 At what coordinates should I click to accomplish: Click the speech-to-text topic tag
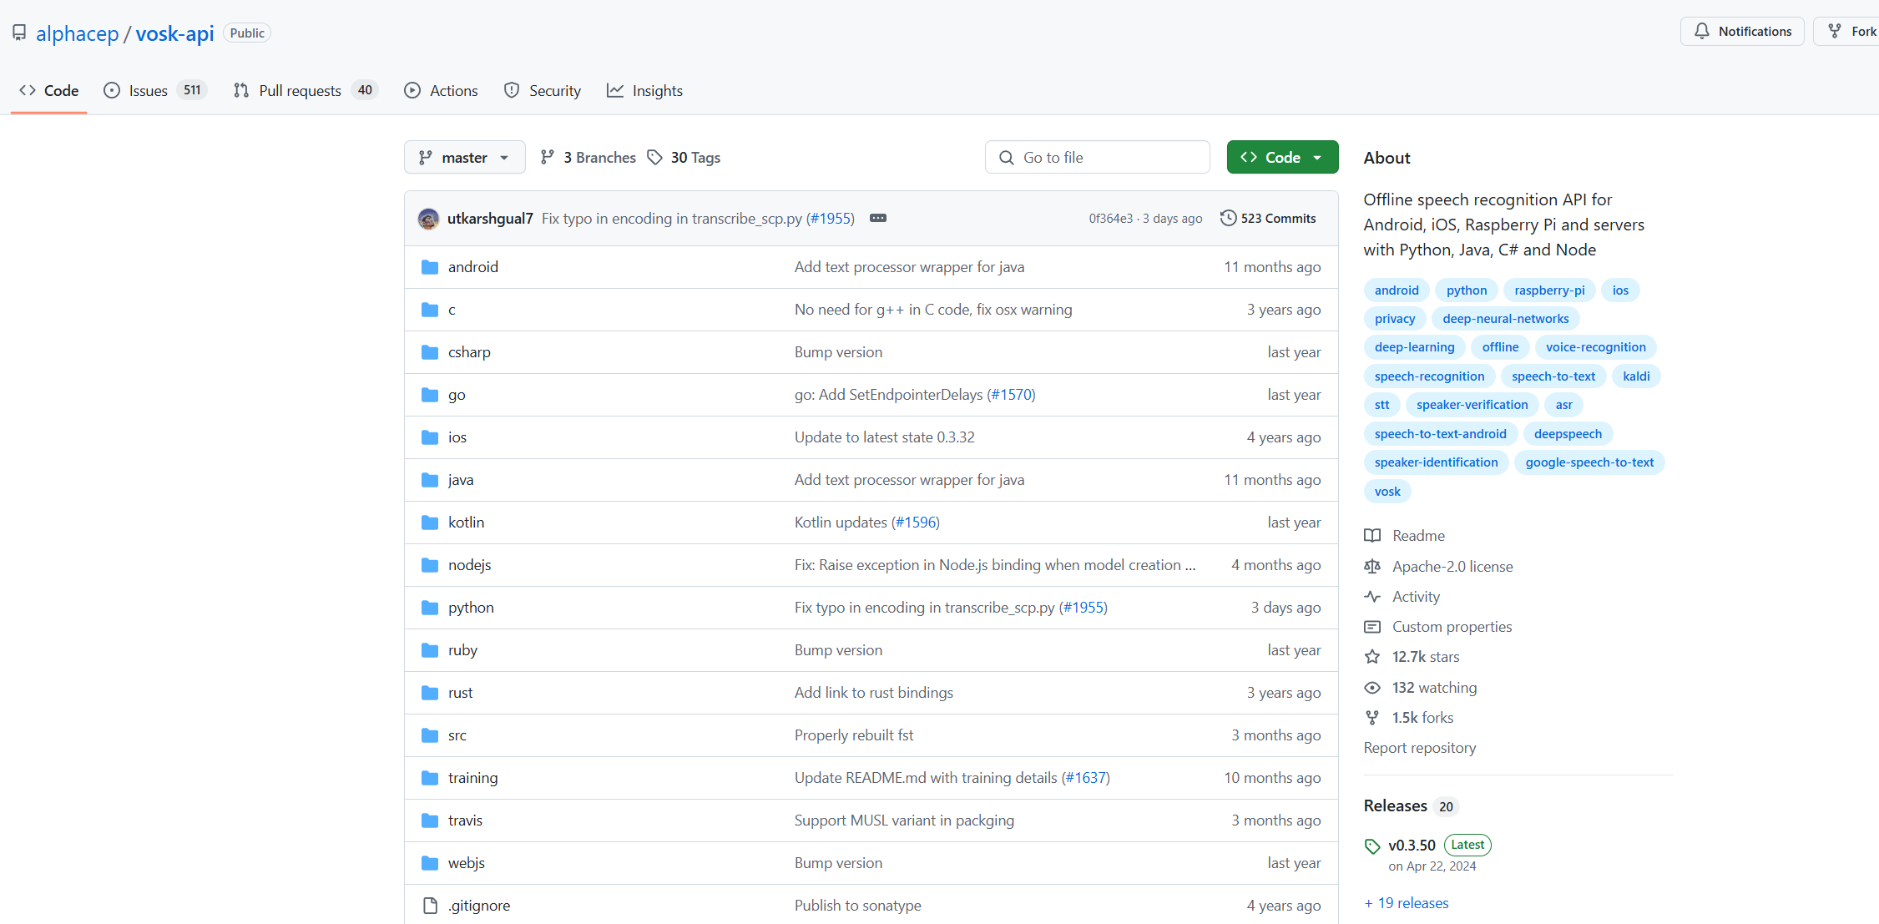(x=1553, y=376)
